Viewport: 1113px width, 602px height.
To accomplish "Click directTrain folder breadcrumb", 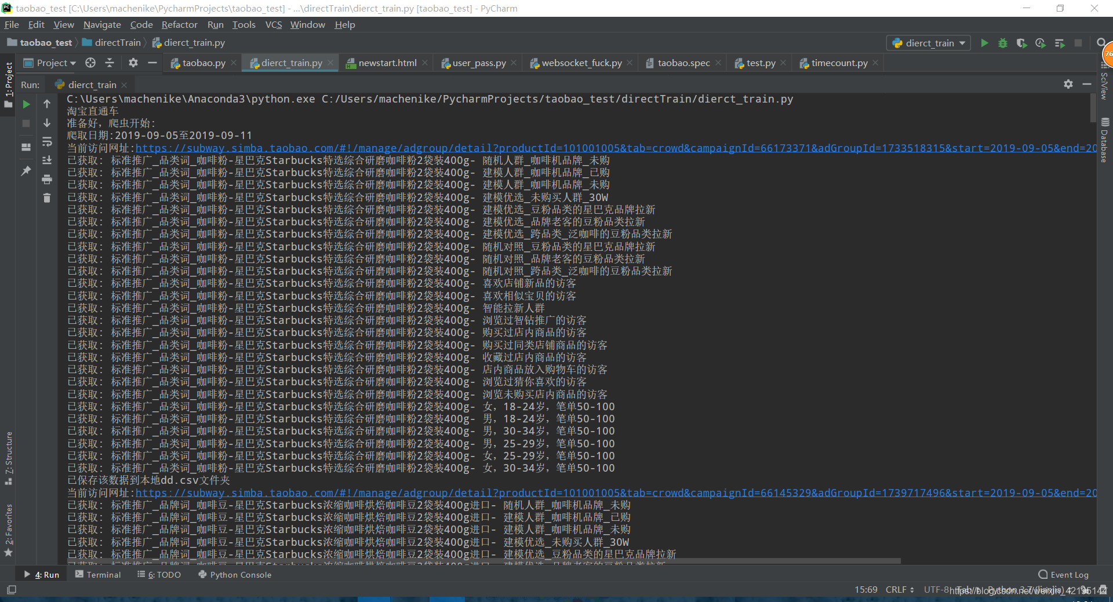I will (x=112, y=42).
